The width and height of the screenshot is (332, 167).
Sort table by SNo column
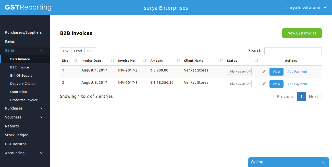(76, 61)
